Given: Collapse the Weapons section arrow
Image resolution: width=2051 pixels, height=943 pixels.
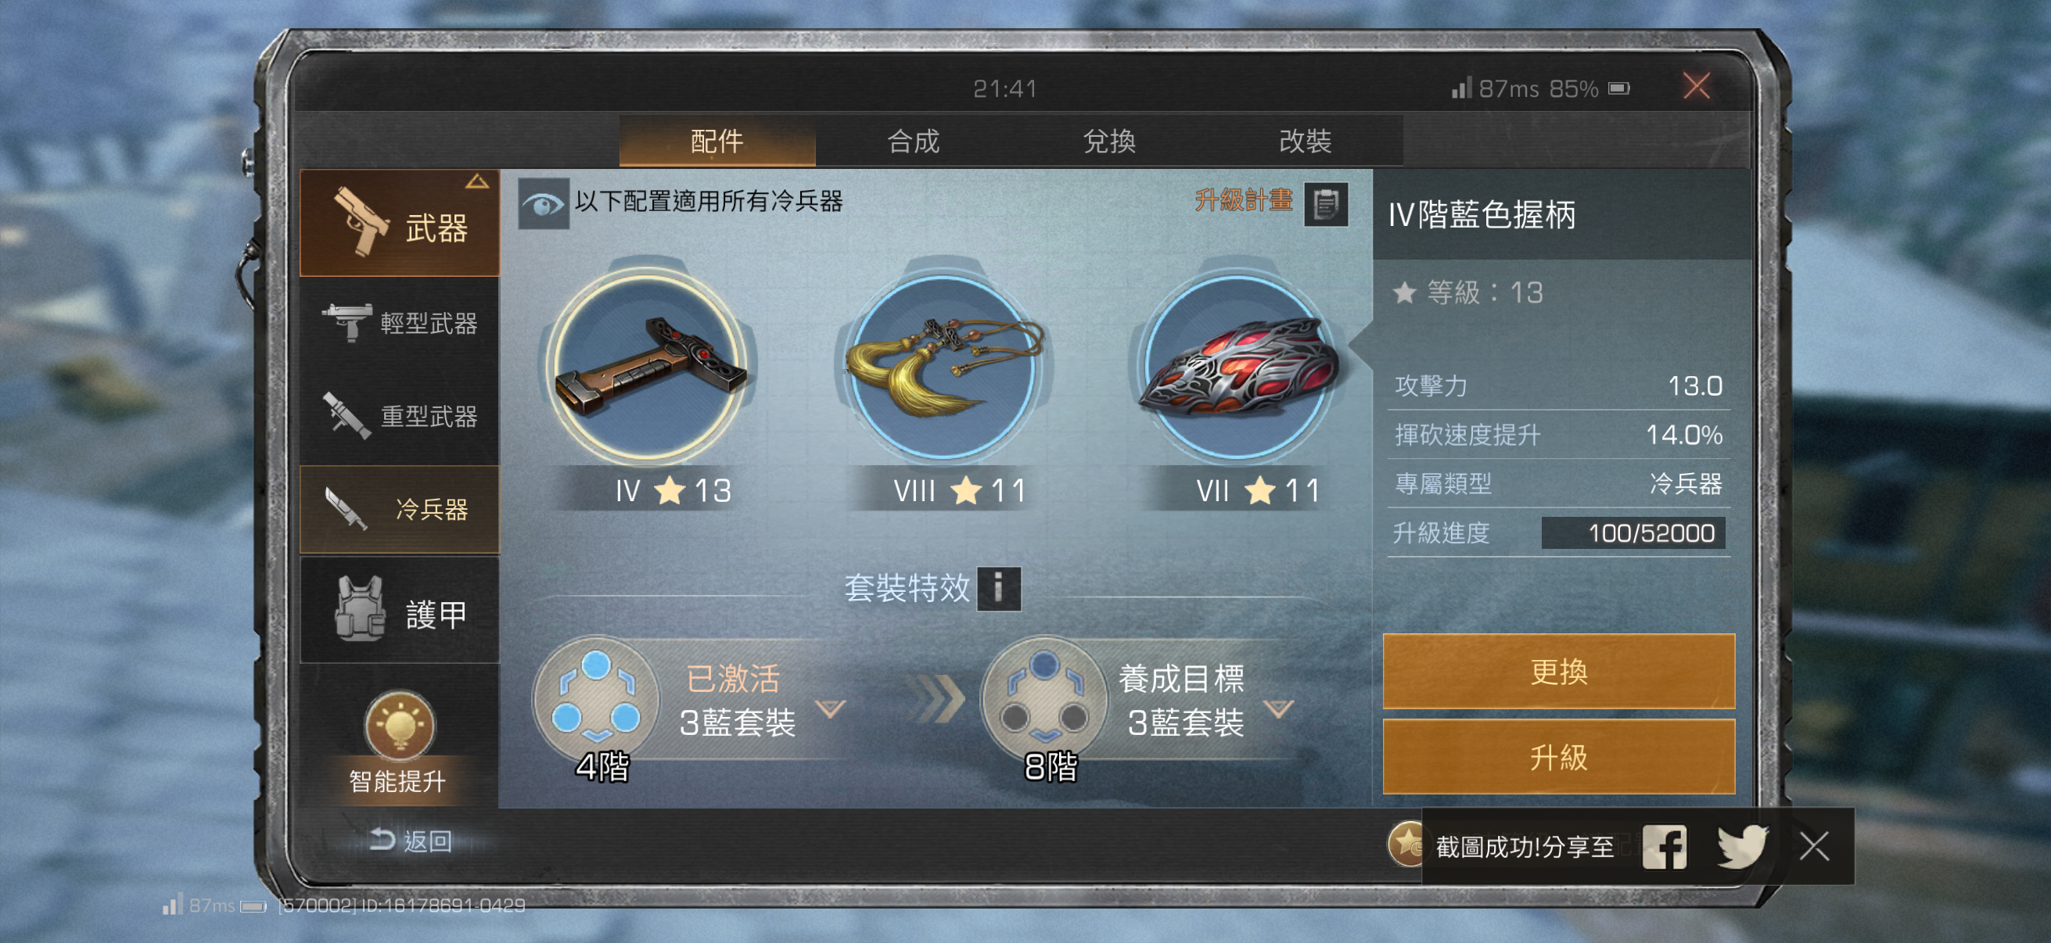Looking at the screenshot, I should 477,182.
